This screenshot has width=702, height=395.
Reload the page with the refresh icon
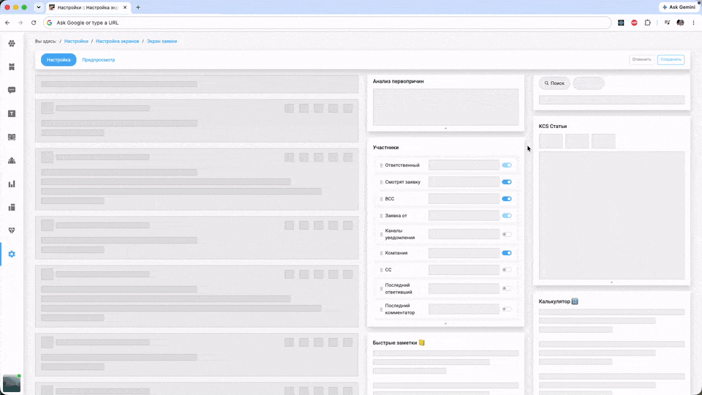(34, 23)
